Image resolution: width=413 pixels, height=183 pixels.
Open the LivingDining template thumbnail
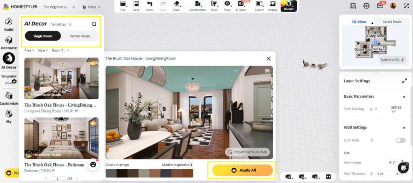coord(61,78)
